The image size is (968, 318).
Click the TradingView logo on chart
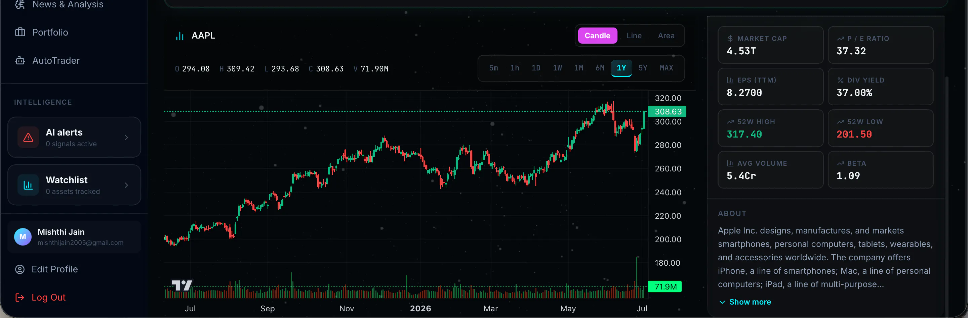182,285
